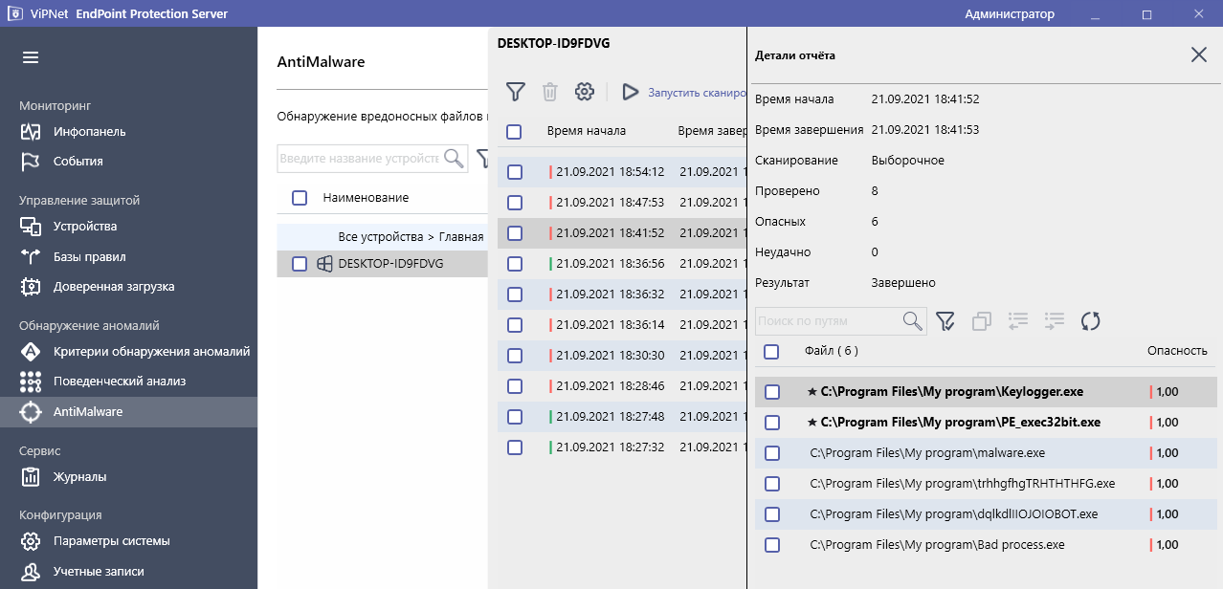Click the Параметры системы gear icon
The height and width of the screenshot is (589, 1223).
tap(31, 540)
